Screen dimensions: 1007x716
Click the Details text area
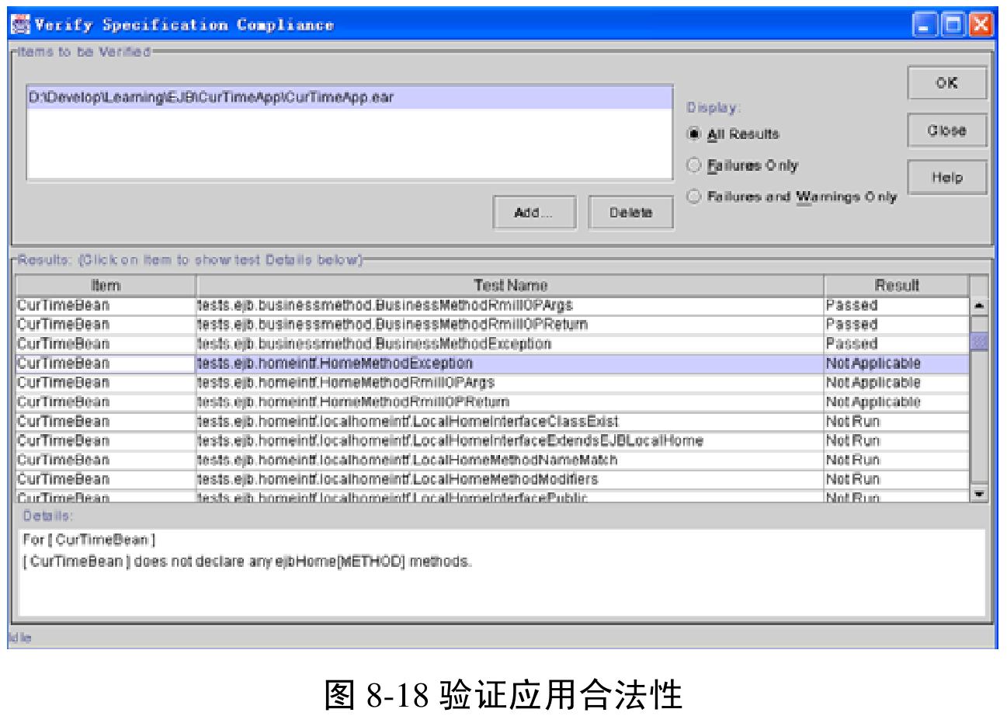pyautogui.click(x=502, y=572)
